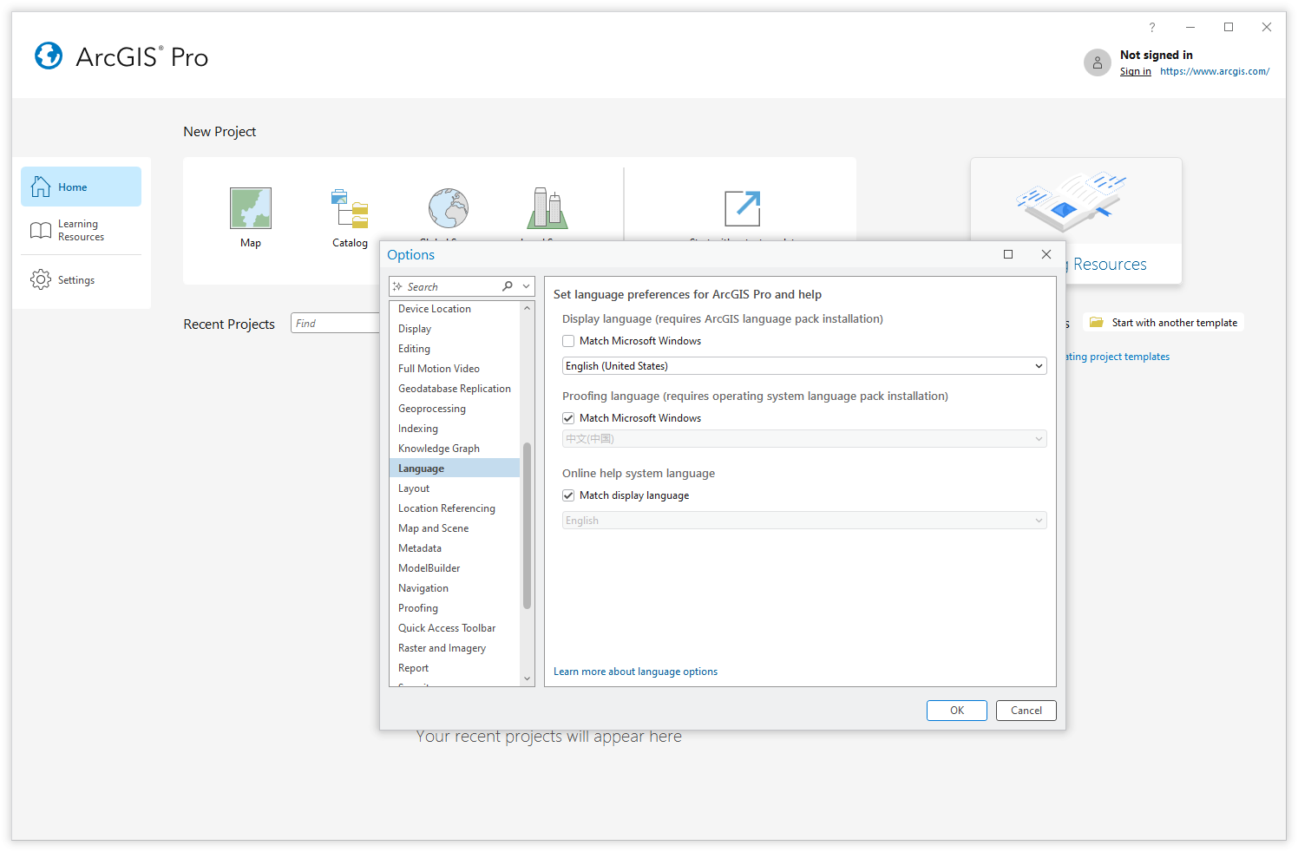The height and width of the screenshot is (852, 1298).
Task: Click the options list scroll-up arrow
Action: tap(527, 308)
